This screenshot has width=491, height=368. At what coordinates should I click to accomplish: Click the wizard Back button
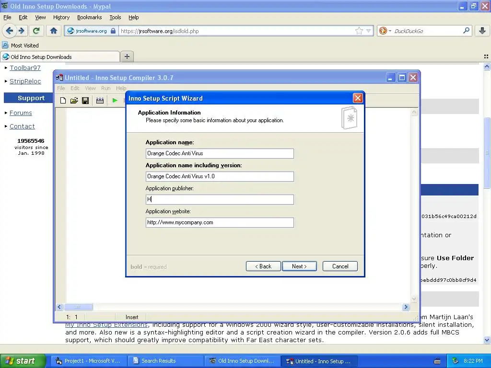coord(263,266)
